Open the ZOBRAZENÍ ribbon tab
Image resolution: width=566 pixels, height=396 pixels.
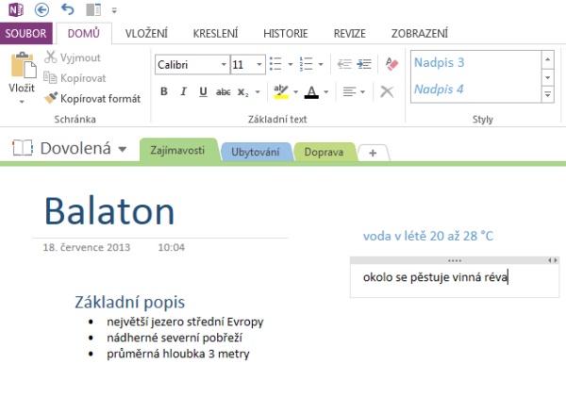pos(420,34)
